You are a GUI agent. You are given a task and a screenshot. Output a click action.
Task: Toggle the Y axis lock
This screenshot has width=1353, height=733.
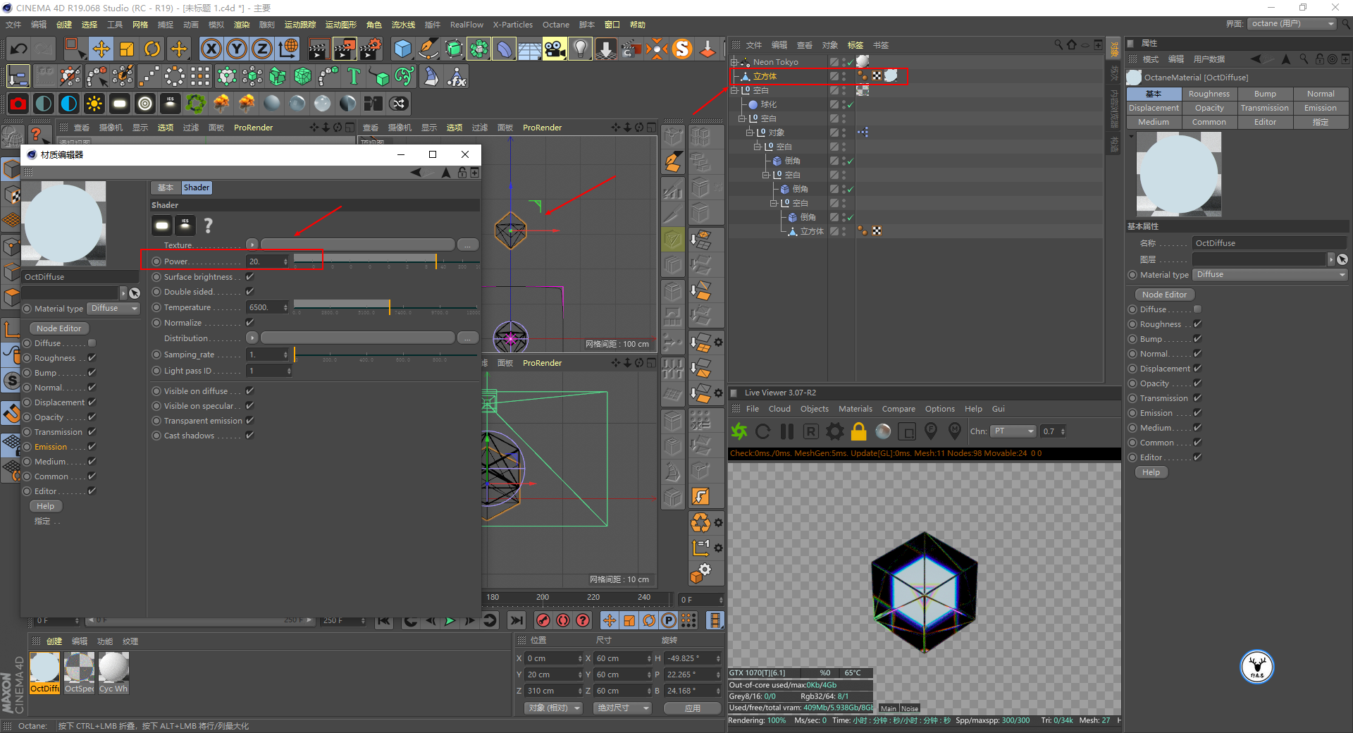(x=236, y=49)
